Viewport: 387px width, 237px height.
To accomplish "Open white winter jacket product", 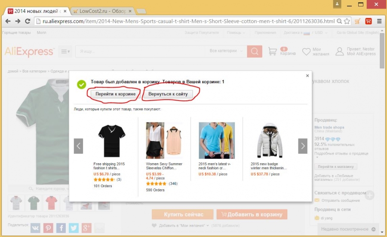I will 270,140.
